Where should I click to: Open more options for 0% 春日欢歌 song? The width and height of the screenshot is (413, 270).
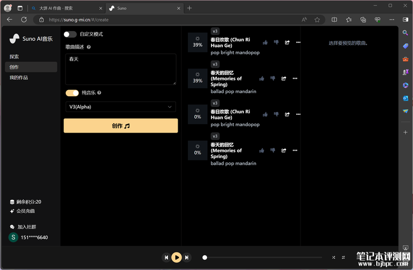coord(298,114)
